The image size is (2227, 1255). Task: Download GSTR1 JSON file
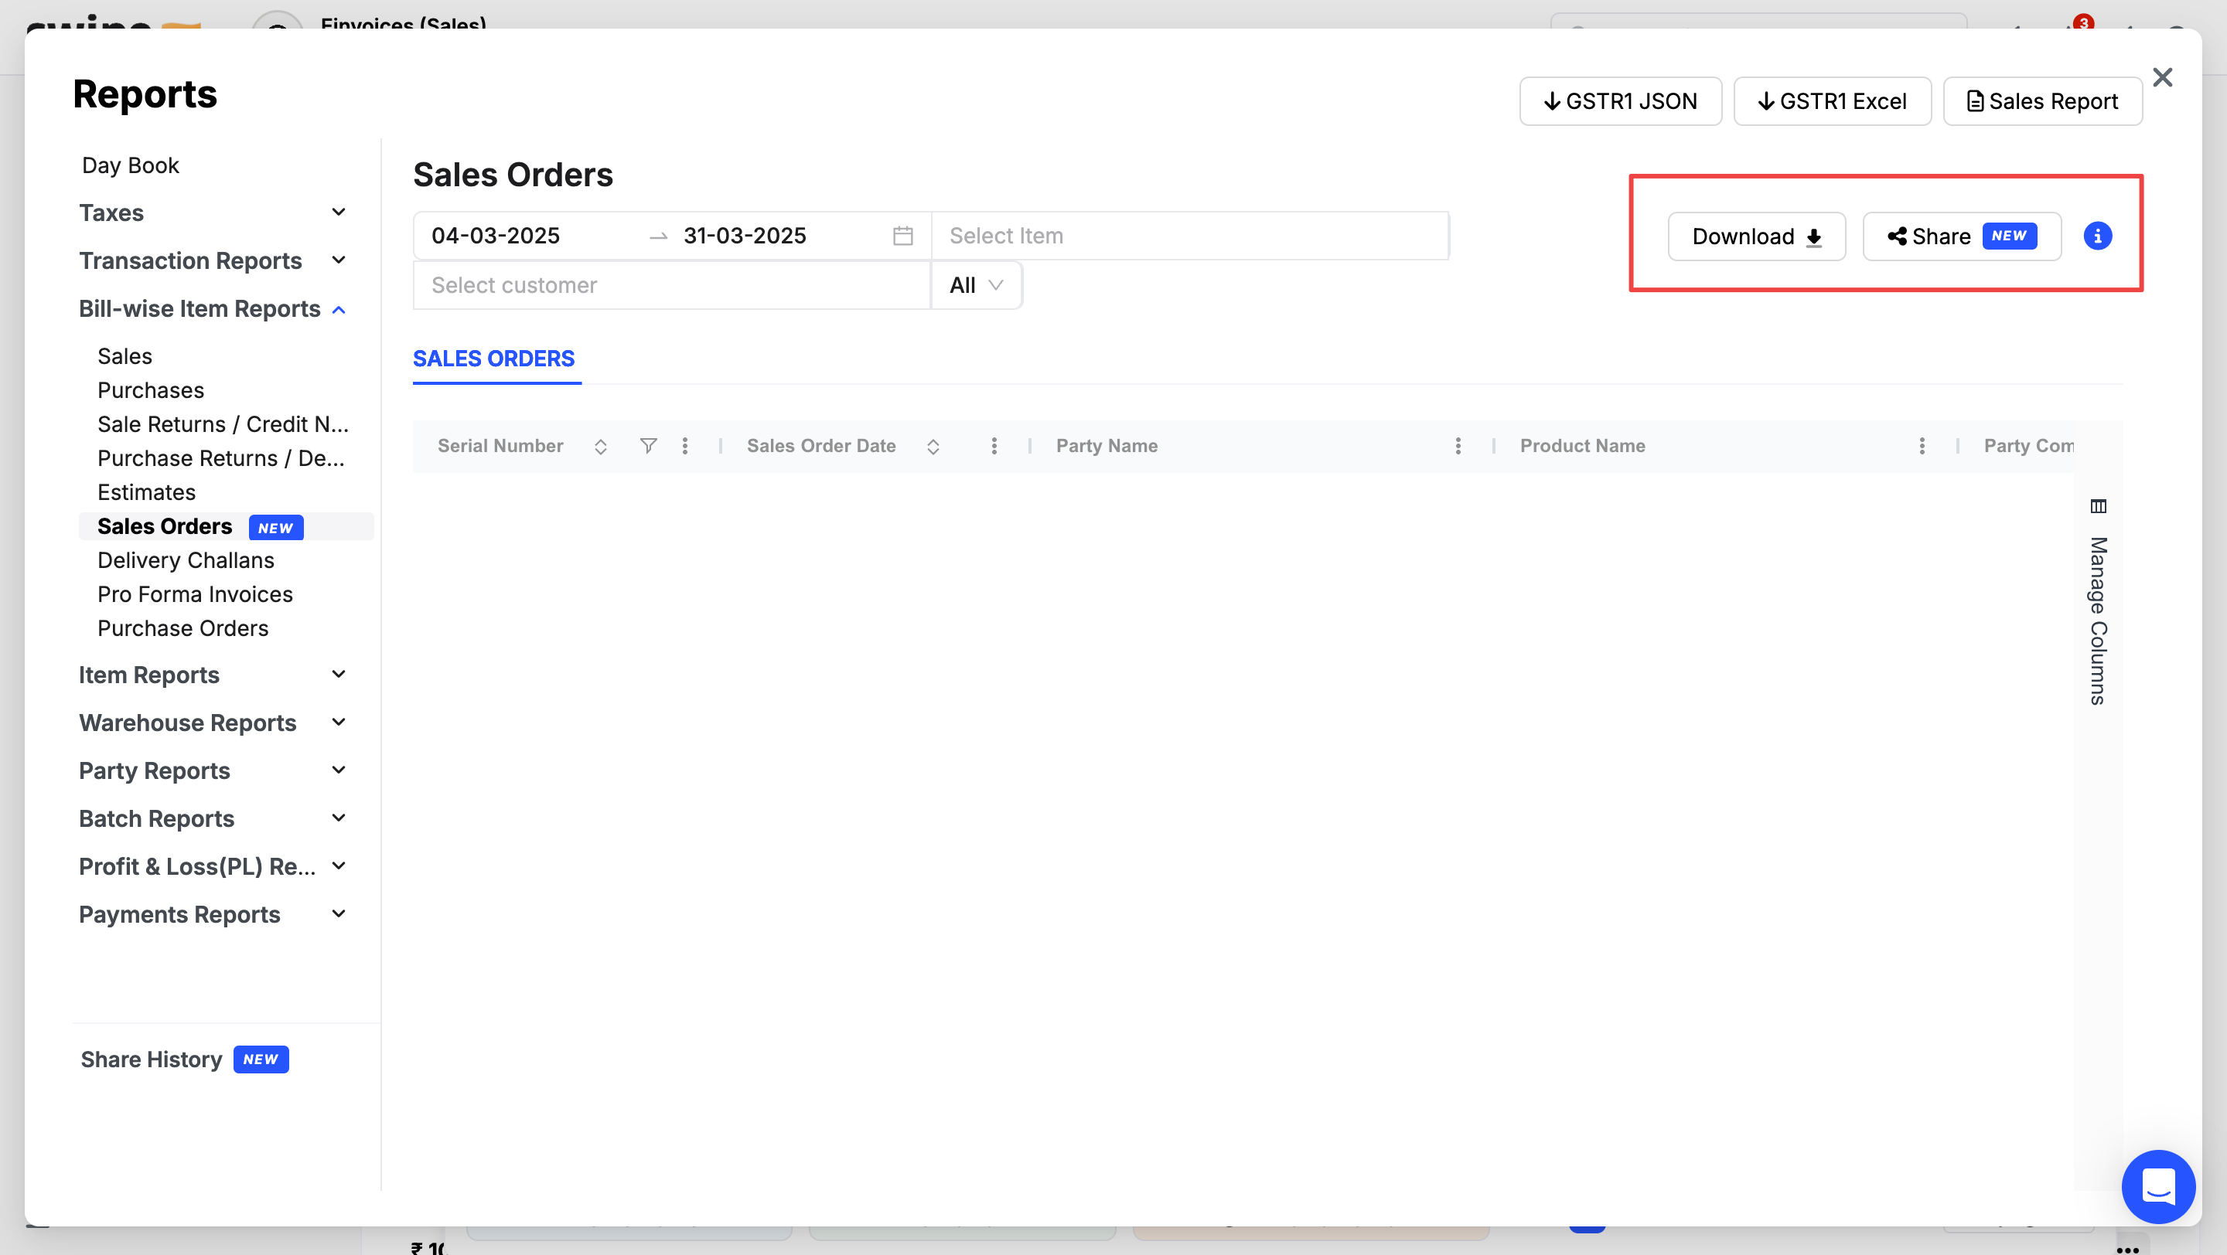[1620, 101]
